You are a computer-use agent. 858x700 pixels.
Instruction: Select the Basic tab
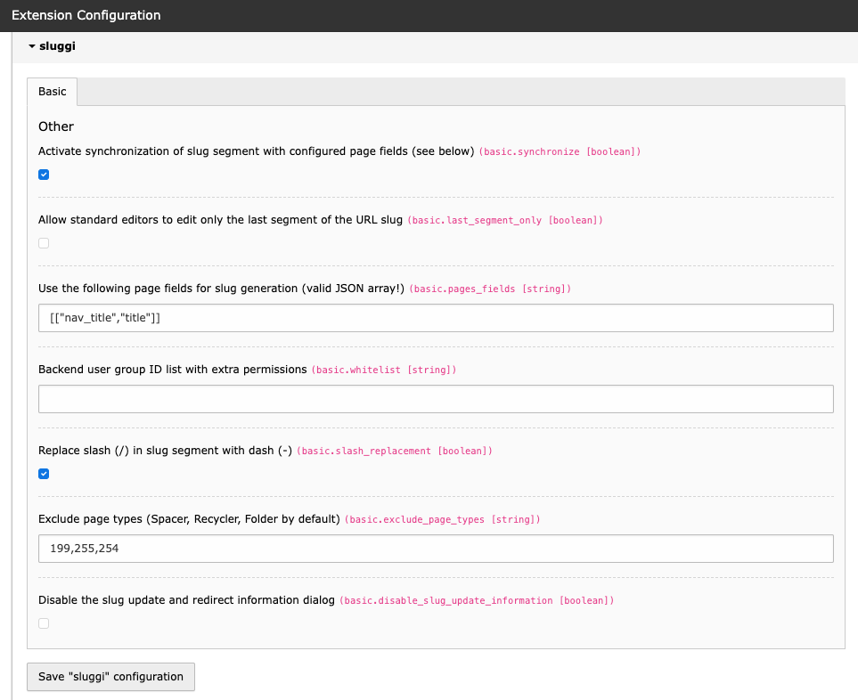pyautogui.click(x=52, y=92)
